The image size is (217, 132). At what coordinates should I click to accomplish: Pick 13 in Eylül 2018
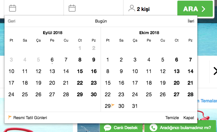pyautogui.click(x=52, y=71)
